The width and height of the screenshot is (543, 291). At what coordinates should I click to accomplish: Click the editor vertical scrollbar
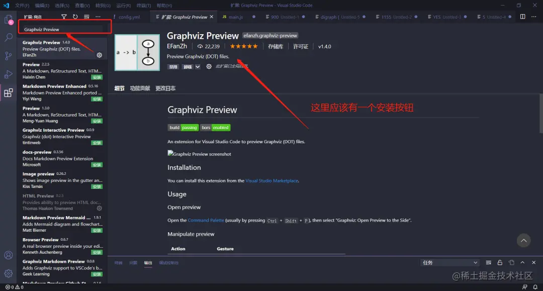point(541,114)
